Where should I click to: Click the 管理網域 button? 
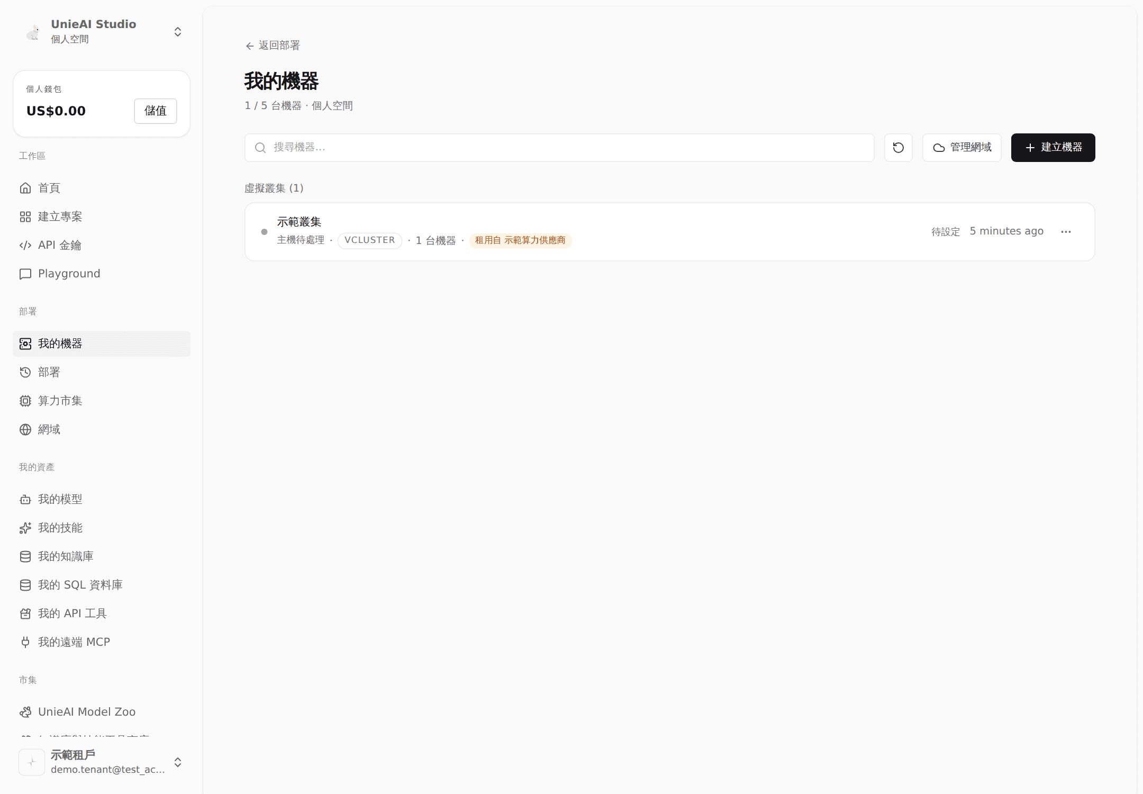(961, 148)
